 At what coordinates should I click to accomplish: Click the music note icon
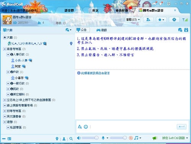(136, 138)
